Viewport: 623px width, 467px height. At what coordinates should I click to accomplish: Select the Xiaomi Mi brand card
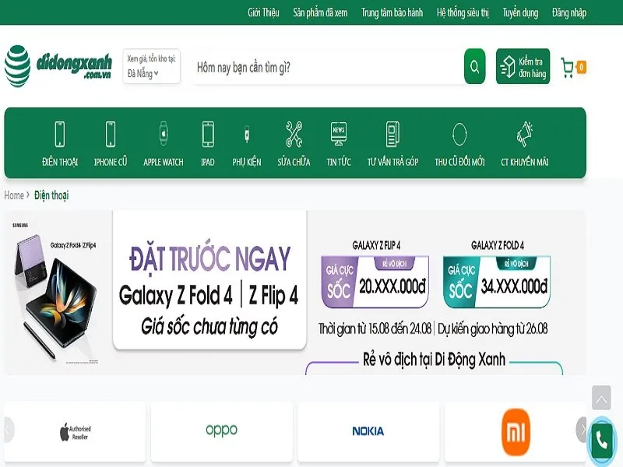click(x=515, y=432)
